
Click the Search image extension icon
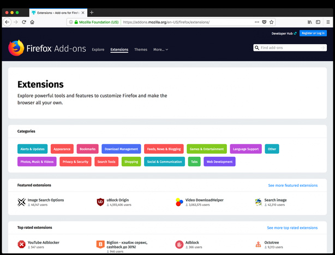click(x=258, y=202)
